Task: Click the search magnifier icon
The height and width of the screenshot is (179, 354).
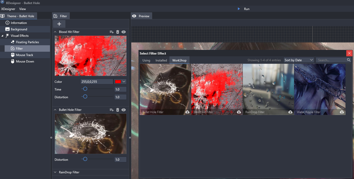Action: click(349, 60)
